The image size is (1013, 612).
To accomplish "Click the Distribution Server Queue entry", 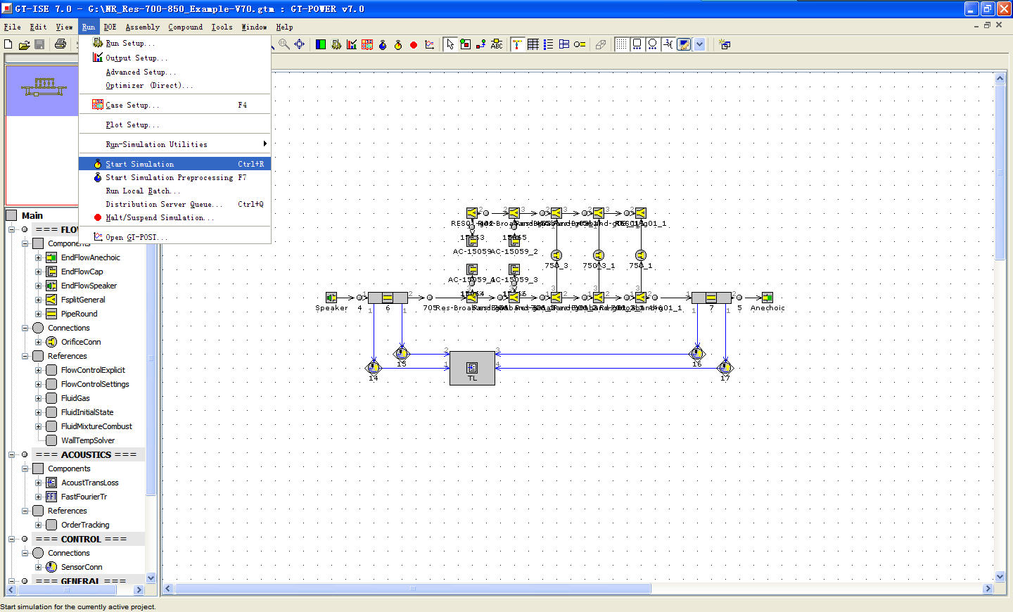I will 175,204.
